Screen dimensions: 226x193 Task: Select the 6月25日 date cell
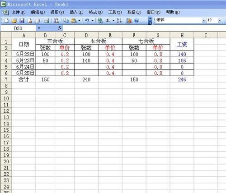24,73
